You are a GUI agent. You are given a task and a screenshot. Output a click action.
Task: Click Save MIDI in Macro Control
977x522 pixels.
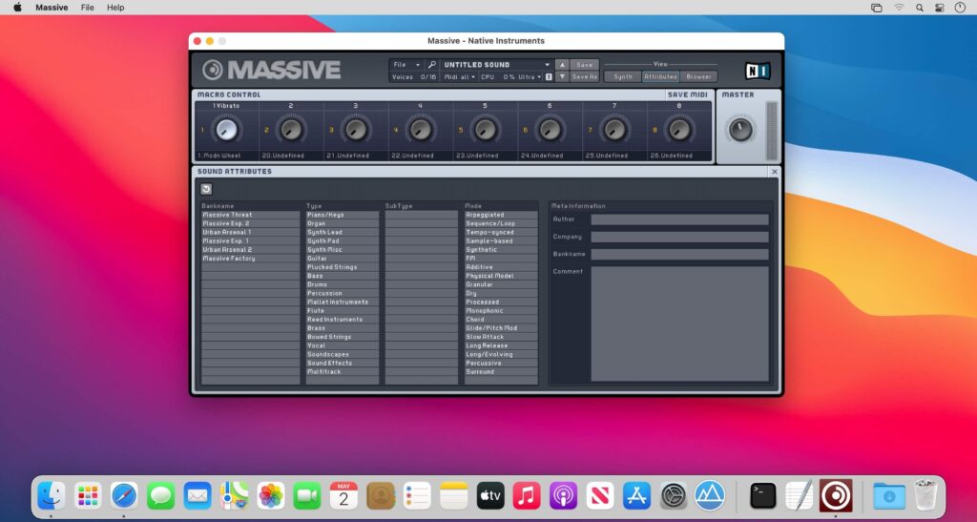689,94
